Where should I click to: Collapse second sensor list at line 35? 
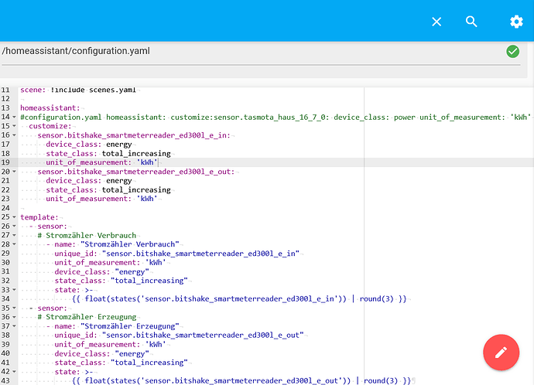14,308
